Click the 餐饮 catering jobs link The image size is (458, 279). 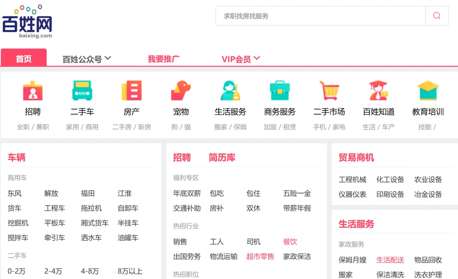[x=290, y=242]
